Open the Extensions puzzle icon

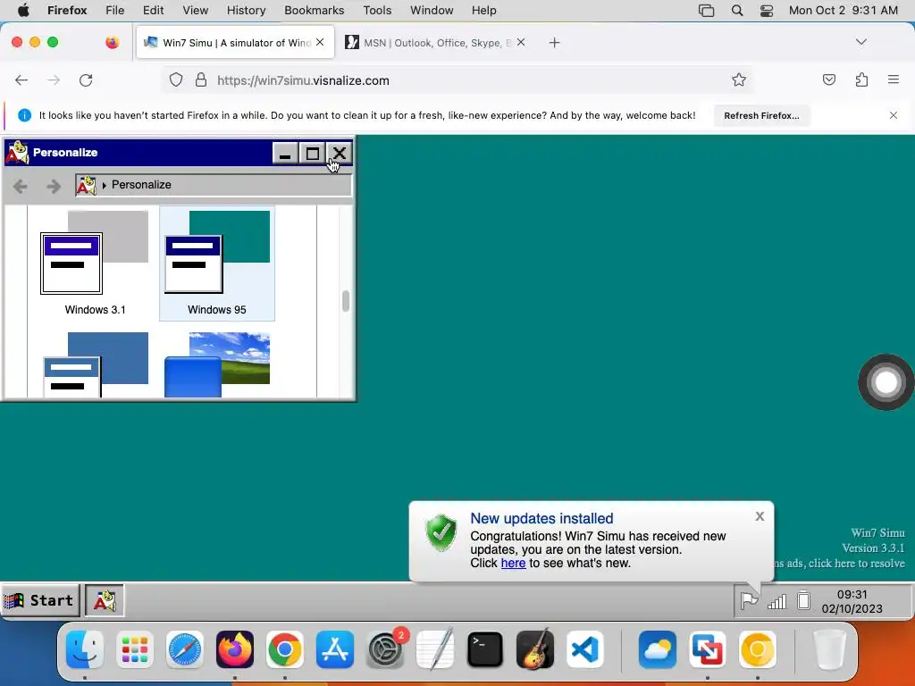[x=861, y=79]
